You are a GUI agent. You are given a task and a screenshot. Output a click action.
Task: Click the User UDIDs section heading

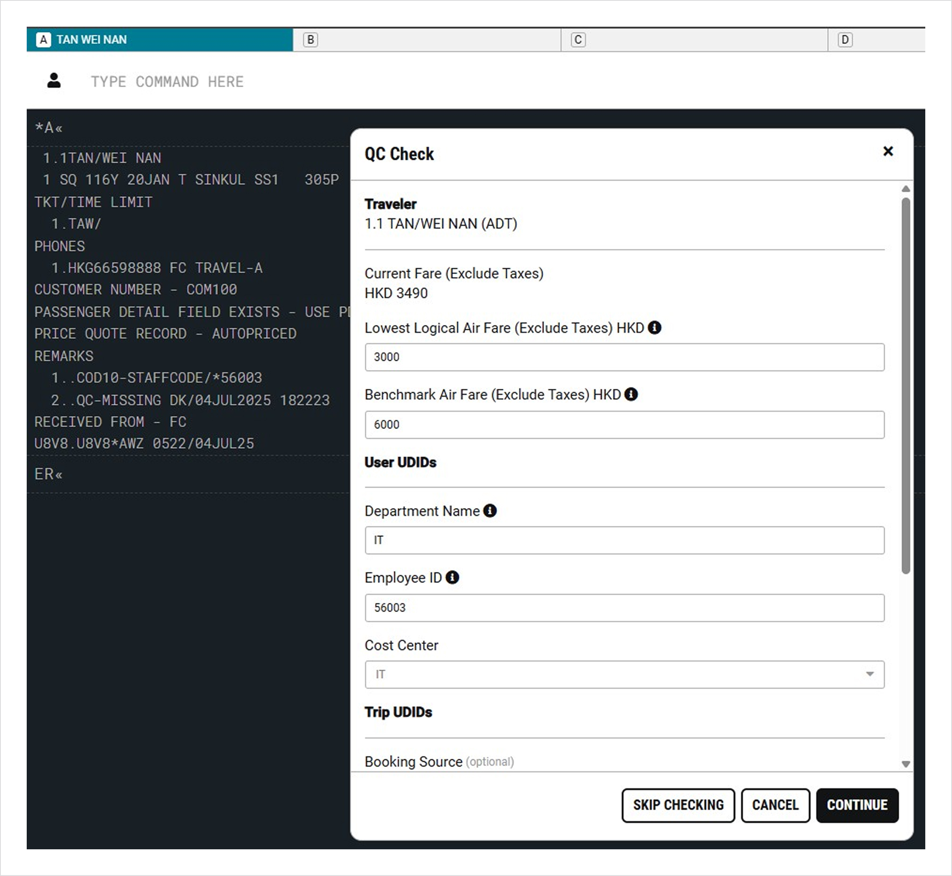point(400,462)
